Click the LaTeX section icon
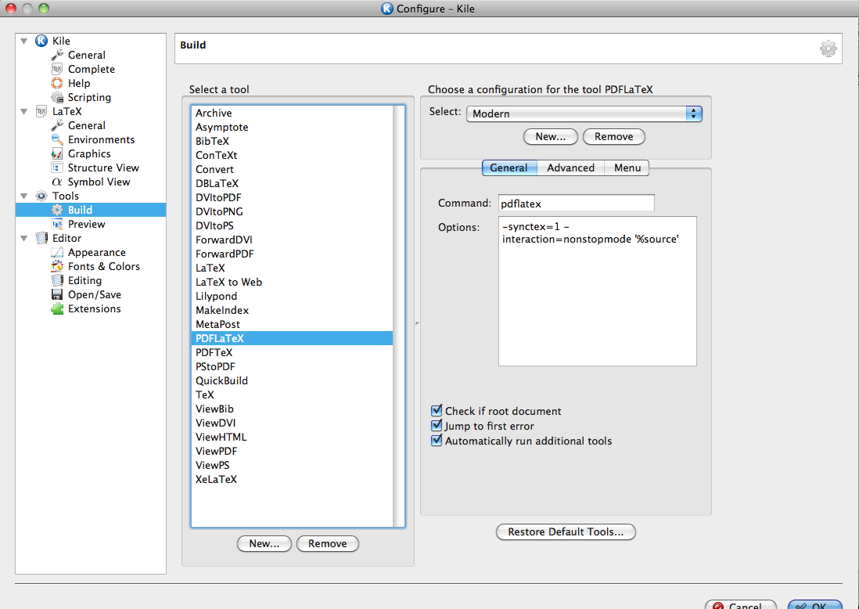The height and width of the screenshot is (609, 859). click(41, 111)
